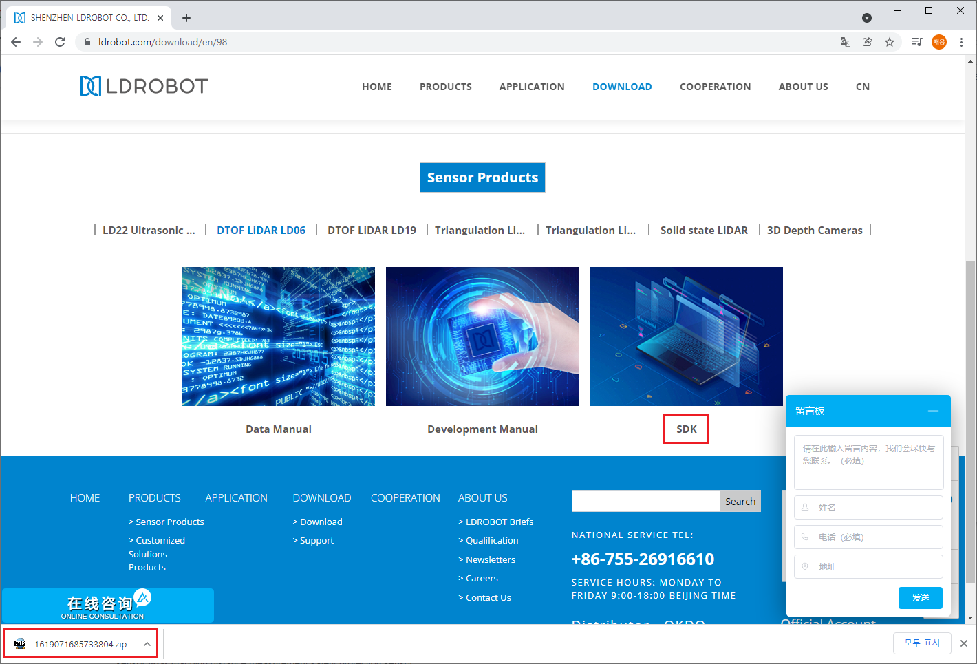The image size is (977, 664).
Task: Open footer Sensor Products link
Action: pos(167,522)
